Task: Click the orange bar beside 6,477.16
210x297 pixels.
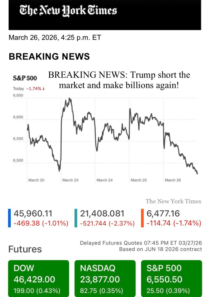Action: click(142, 218)
